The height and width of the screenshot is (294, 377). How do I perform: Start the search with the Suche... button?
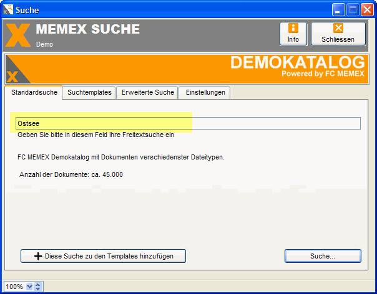pyautogui.click(x=323, y=256)
